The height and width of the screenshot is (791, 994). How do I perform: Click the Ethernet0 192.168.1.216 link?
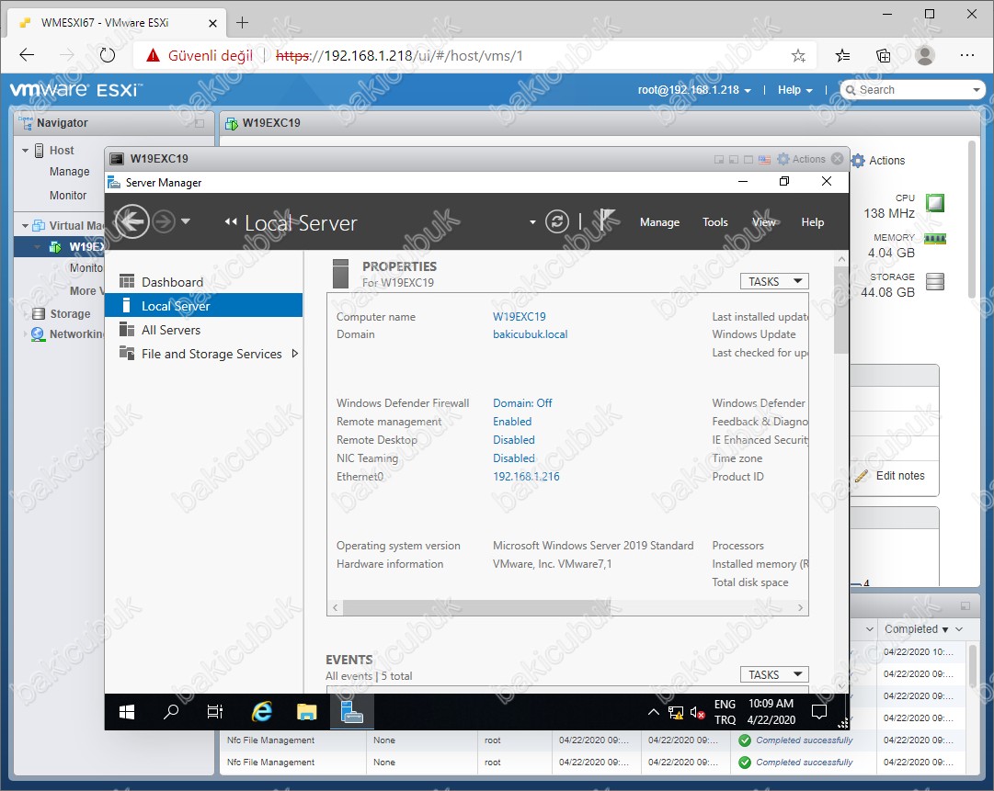click(x=526, y=476)
